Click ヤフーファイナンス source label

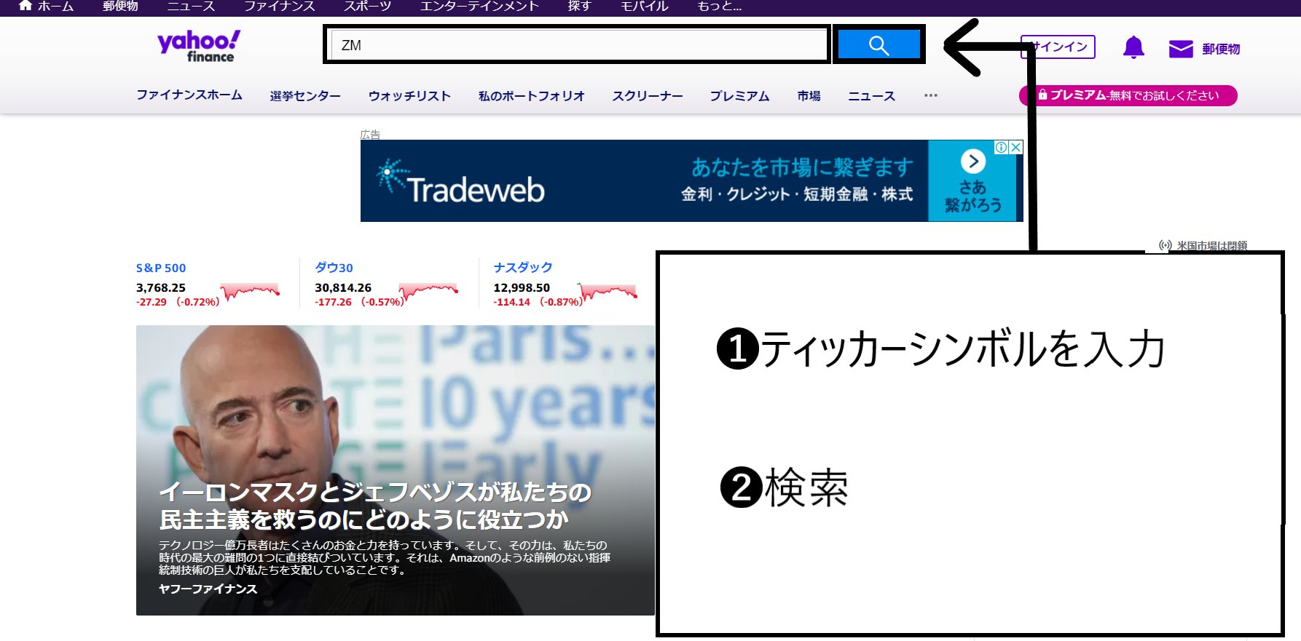pyautogui.click(x=208, y=589)
